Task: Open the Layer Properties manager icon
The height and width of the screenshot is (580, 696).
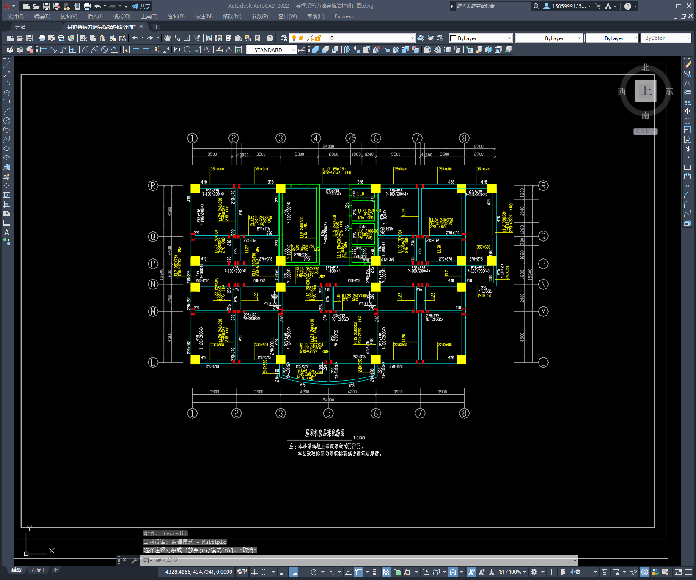Action: [x=284, y=38]
